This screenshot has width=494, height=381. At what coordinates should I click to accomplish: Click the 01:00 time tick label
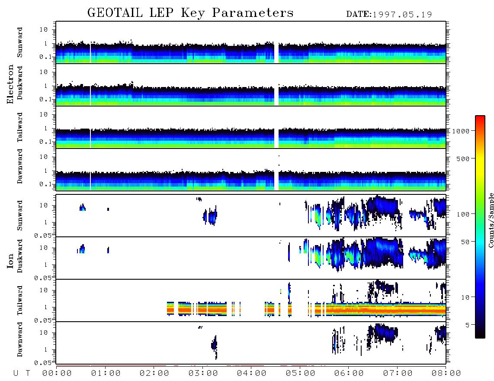(106, 374)
